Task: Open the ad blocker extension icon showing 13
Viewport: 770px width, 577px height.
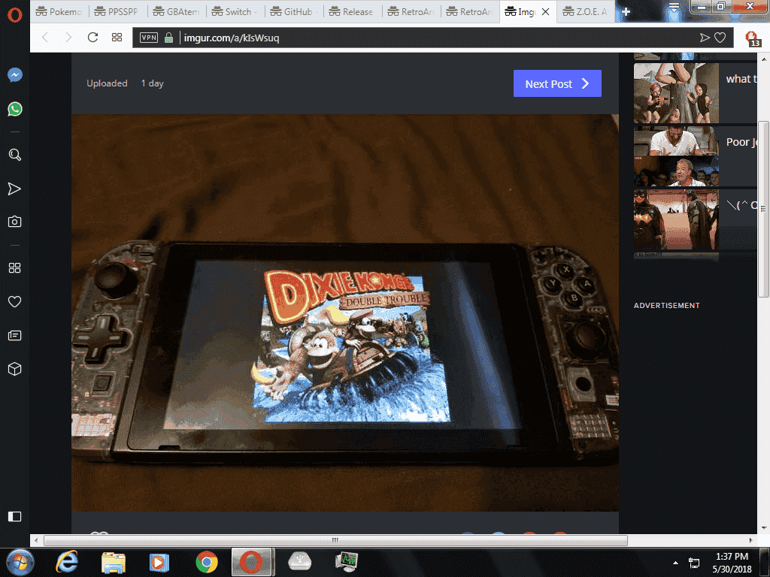Action: 752,39
